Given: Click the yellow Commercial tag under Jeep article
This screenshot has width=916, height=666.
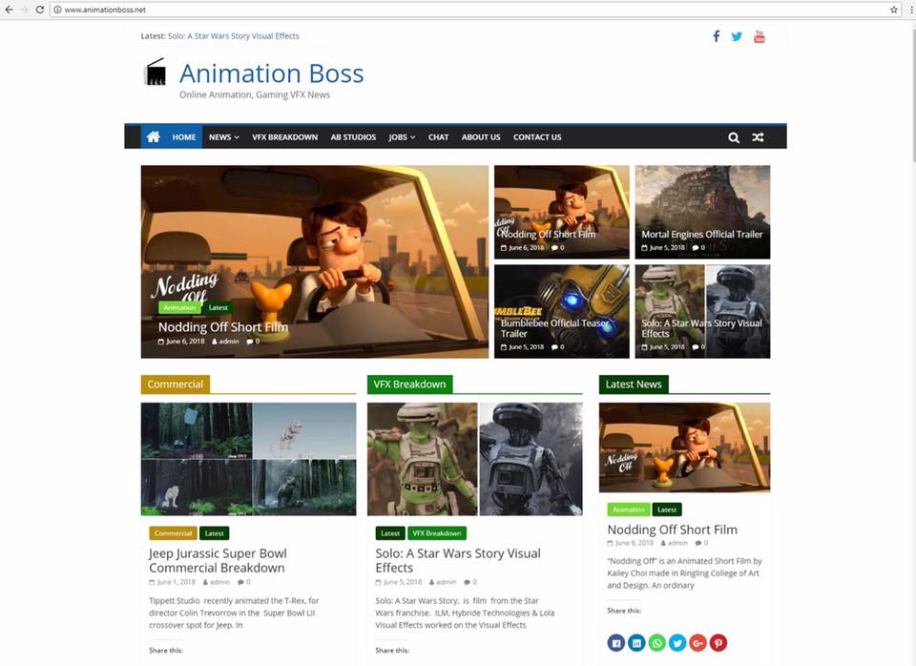Looking at the screenshot, I should [173, 533].
